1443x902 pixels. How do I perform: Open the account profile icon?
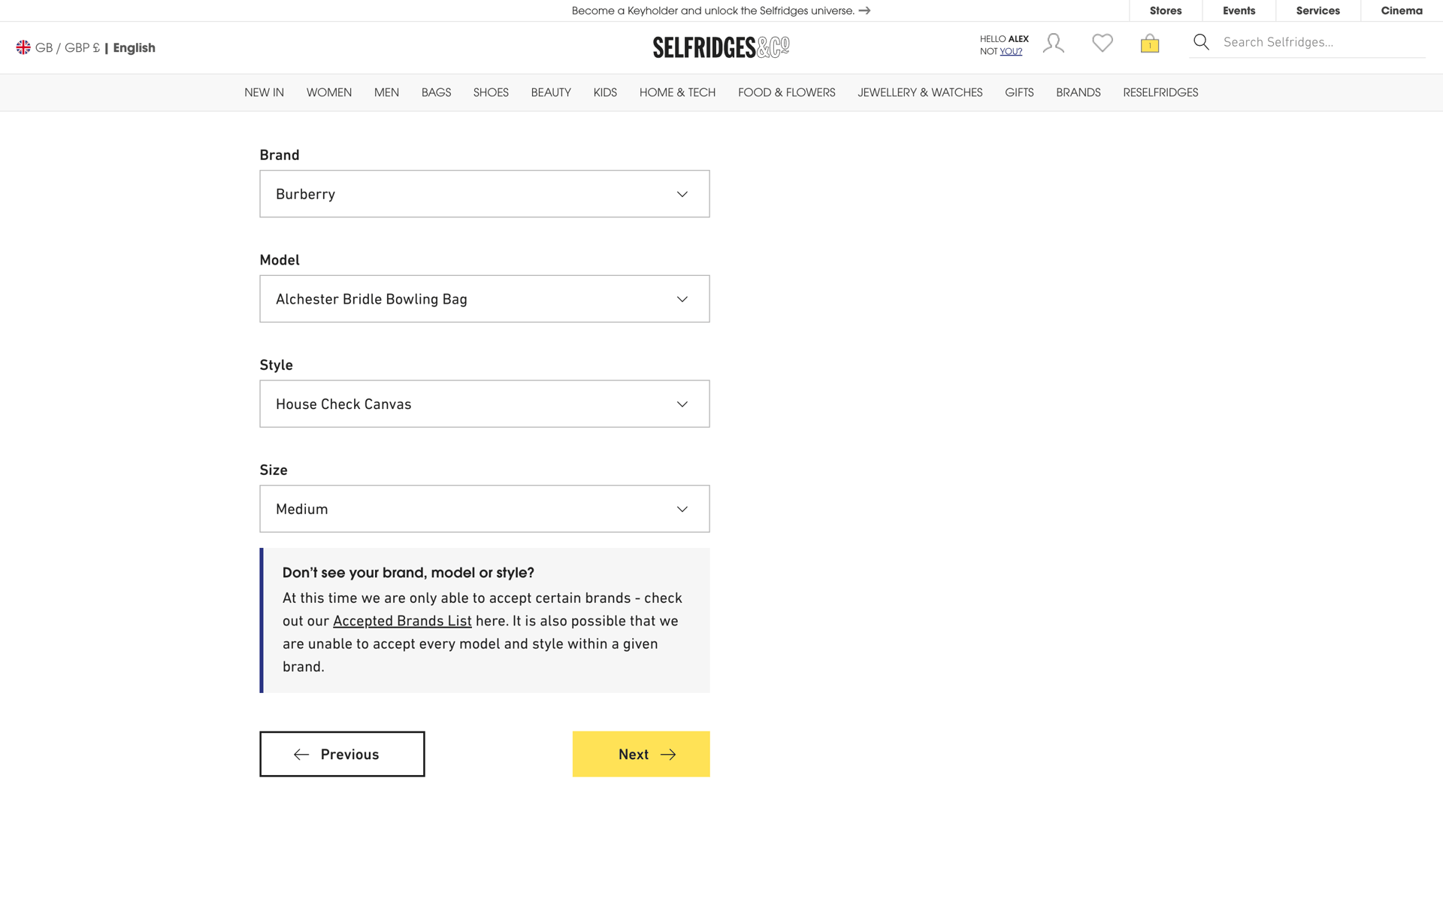[1054, 43]
